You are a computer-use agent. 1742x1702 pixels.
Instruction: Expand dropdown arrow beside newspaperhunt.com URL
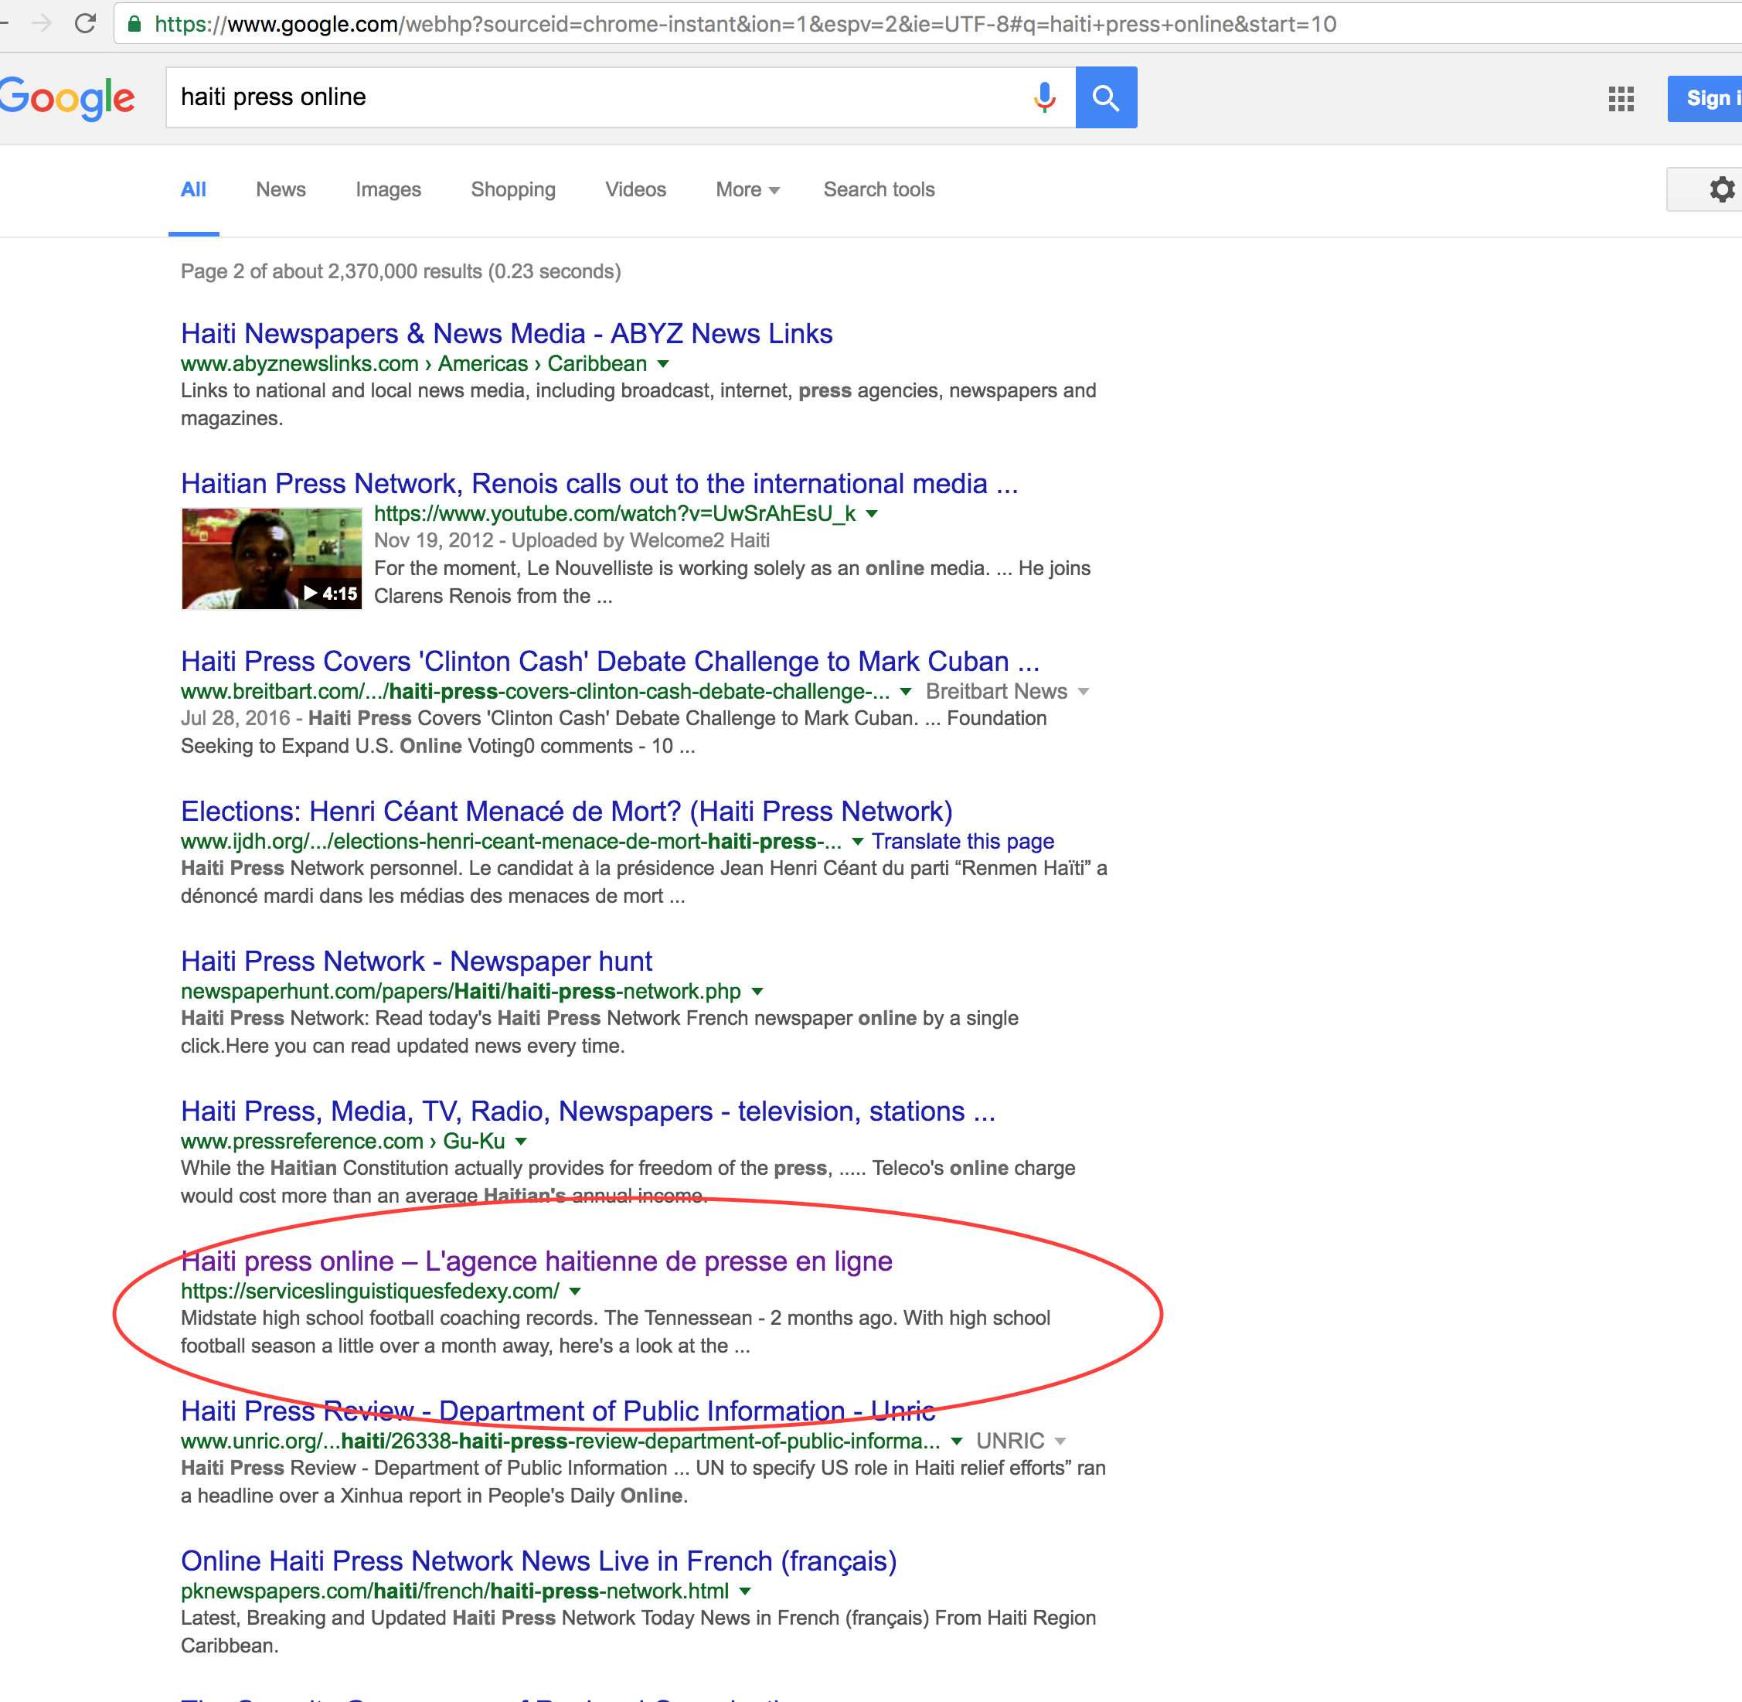point(757,992)
